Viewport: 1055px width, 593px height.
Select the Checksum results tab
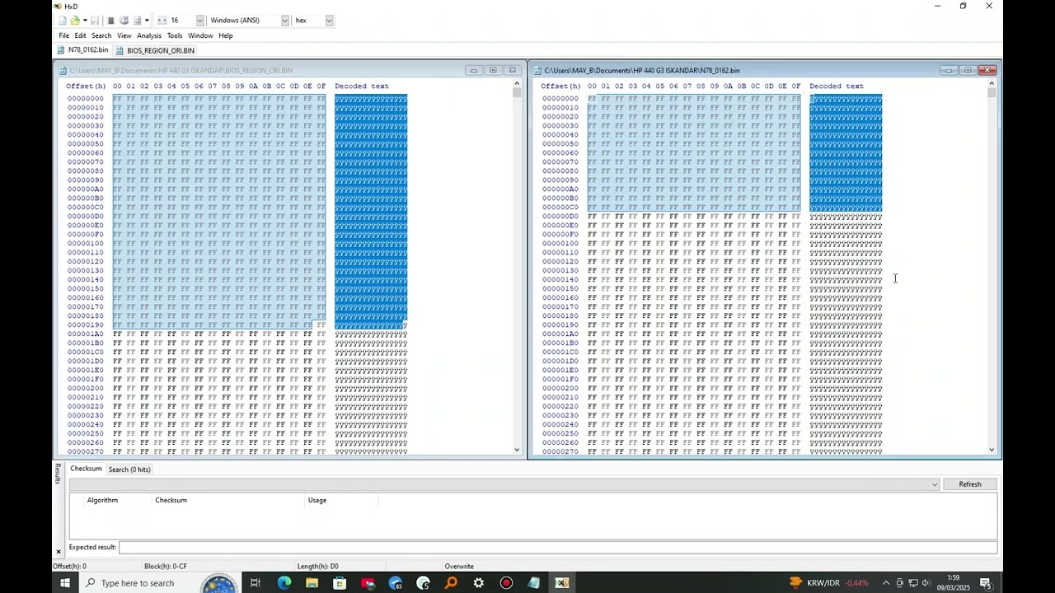pos(86,469)
